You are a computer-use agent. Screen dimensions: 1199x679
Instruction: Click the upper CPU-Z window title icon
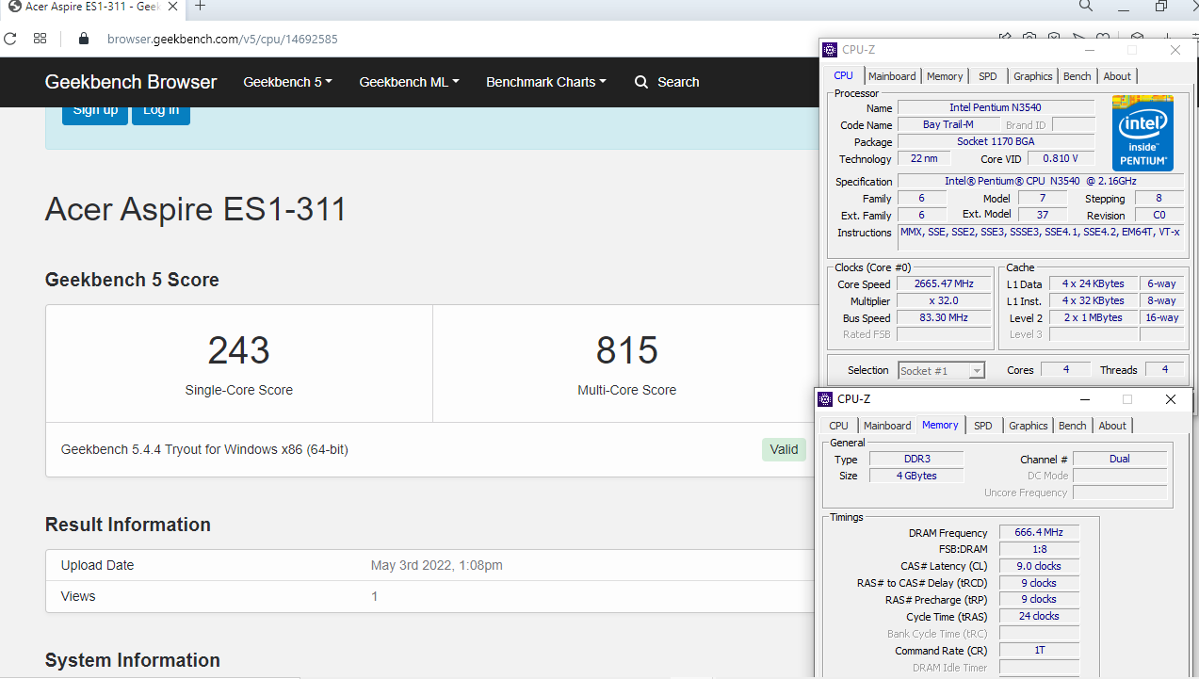pyautogui.click(x=830, y=50)
